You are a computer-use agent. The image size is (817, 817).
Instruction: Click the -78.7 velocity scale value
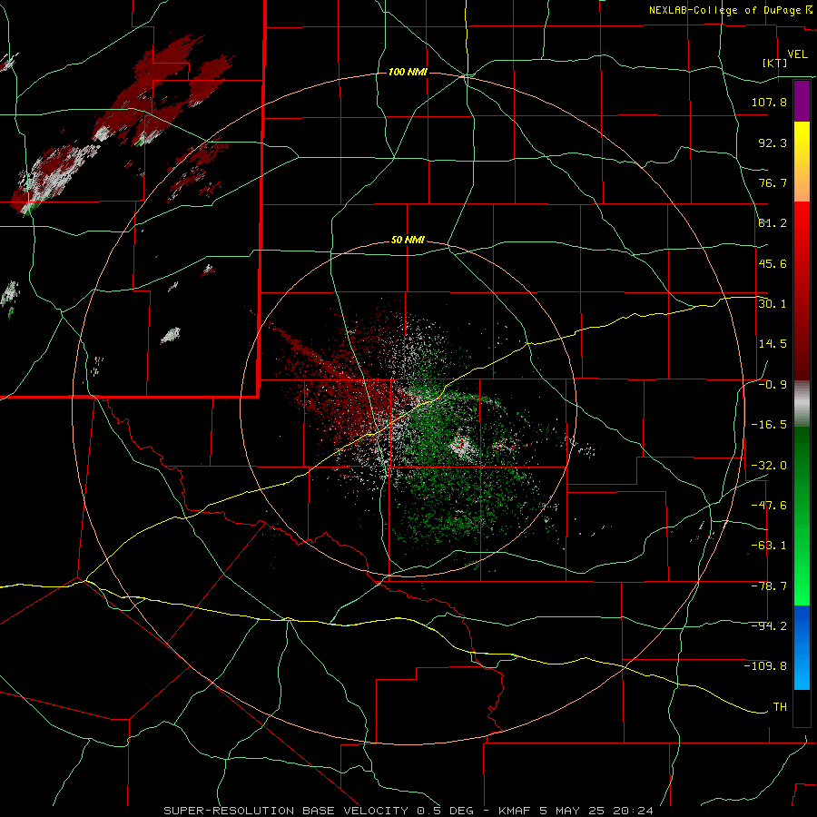pos(769,586)
